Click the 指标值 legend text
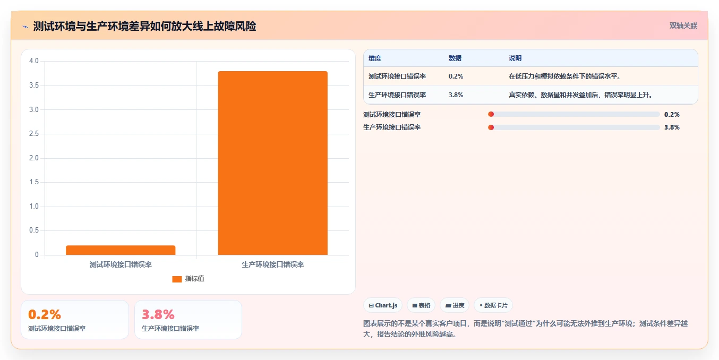This screenshot has width=719, height=360. 194,279
